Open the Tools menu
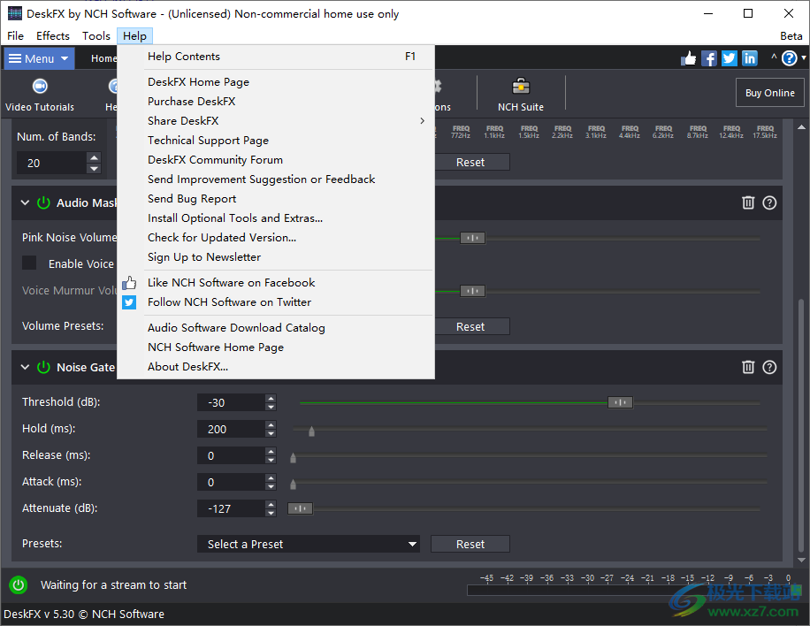Viewport: 810px width, 626px height. pos(96,35)
